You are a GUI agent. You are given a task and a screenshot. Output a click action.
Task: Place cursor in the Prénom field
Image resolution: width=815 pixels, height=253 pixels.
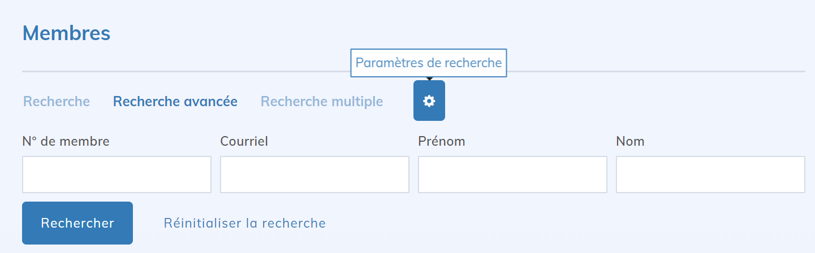click(512, 175)
